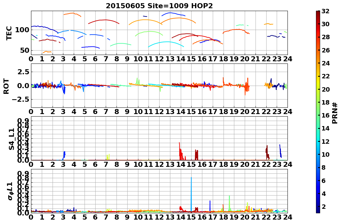This screenshot has height=224, width=341.
Task: Click the '26' tick on the PRN colorbar
Action: pyautogui.click(x=325, y=50)
